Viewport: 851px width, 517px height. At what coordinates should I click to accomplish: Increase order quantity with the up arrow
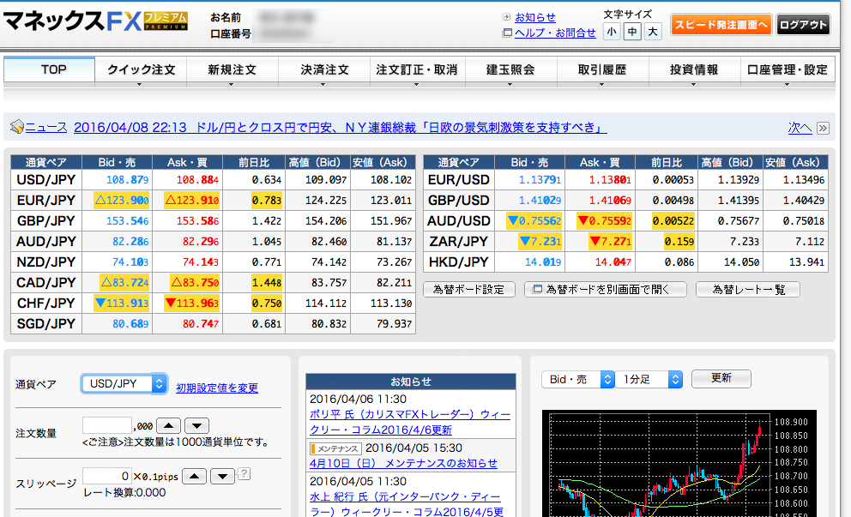click(x=169, y=425)
